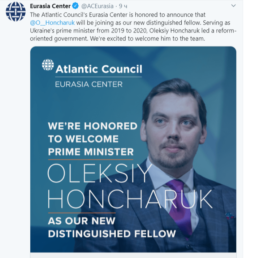Click the "PRIME MINISTER" text line

click(x=91, y=152)
